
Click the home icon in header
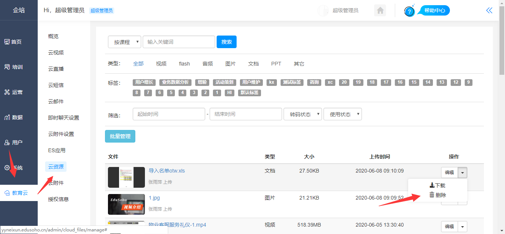click(380, 11)
